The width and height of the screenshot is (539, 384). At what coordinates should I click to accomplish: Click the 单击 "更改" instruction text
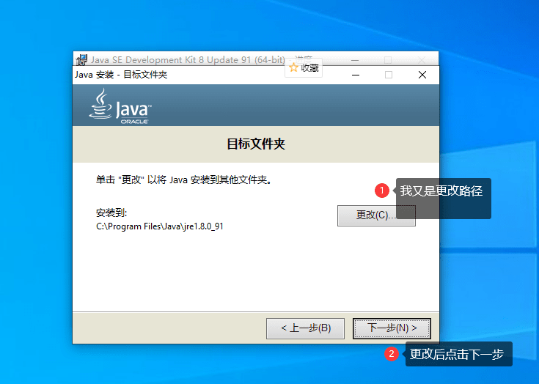(x=183, y=179)
